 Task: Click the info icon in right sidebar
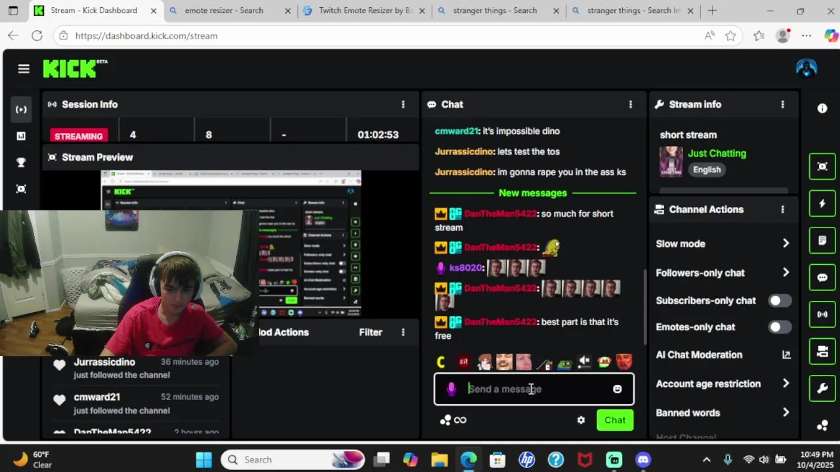click(822, 109)
